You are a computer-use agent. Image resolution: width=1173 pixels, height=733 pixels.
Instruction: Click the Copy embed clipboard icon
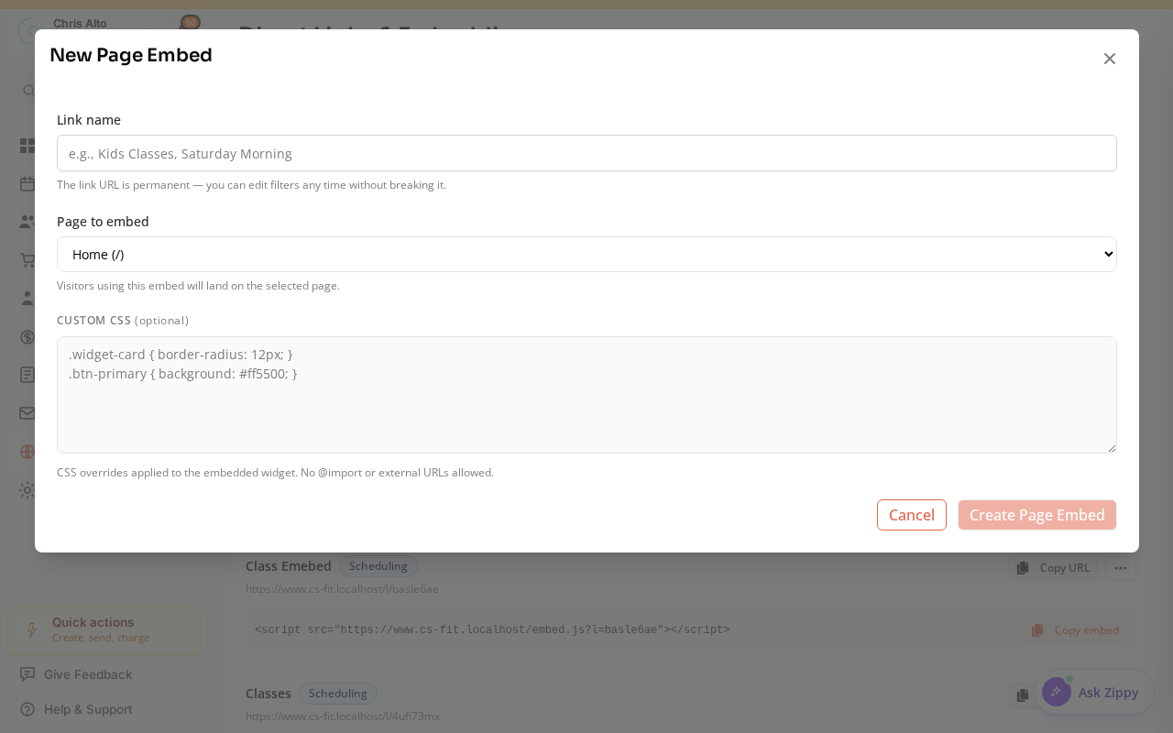click(1037, 630)
